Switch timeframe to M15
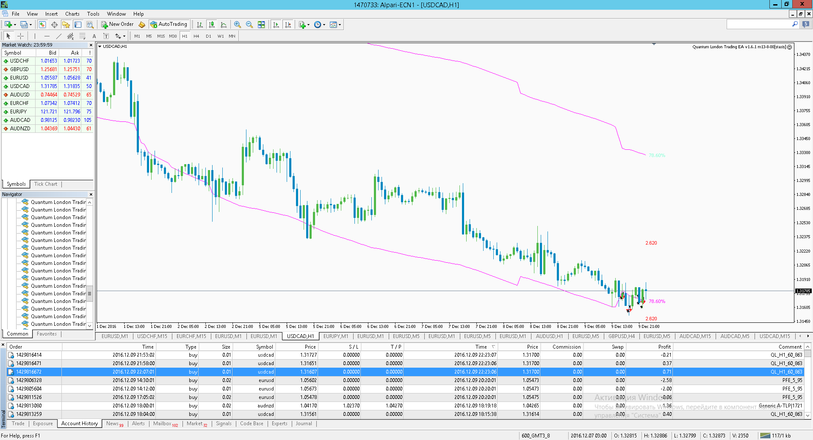813x440 pixels. (x=161, y=36)
